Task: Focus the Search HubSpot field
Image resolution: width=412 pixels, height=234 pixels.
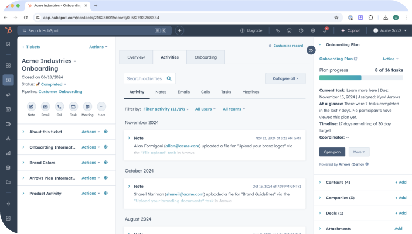Action: [x=94, y=30]
